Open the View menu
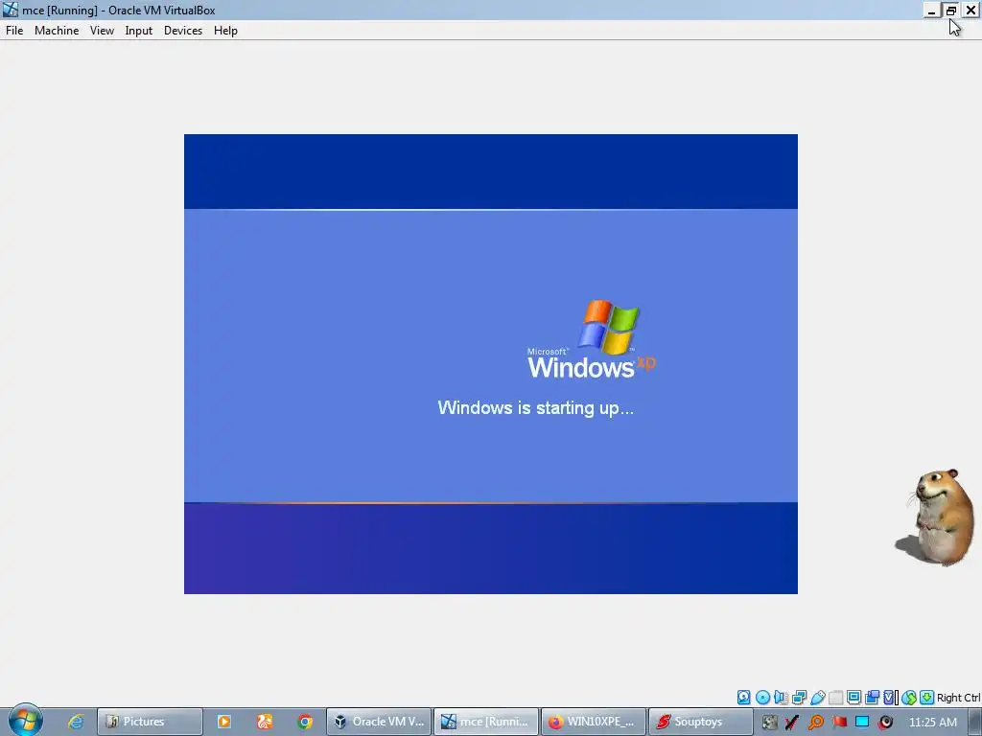 (x=102, y=31)
